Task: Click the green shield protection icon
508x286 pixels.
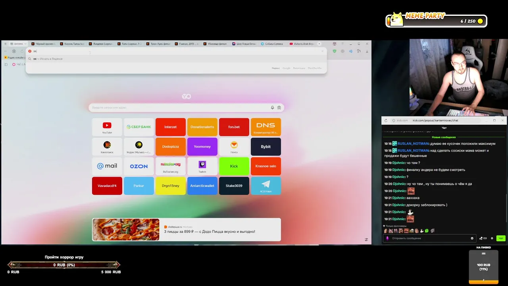Action: (335, 51)
